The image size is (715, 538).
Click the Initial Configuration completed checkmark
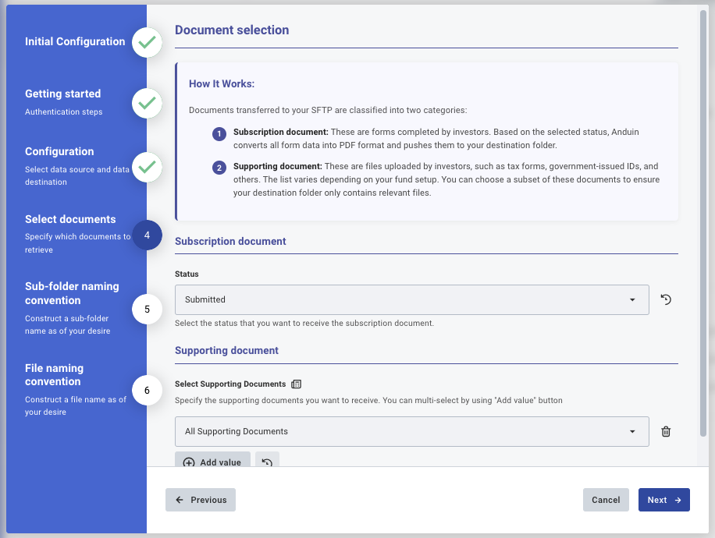[147, 42]
